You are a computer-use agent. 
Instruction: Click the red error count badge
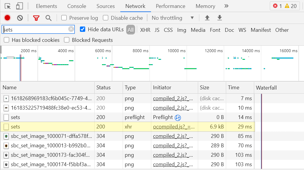275,6
